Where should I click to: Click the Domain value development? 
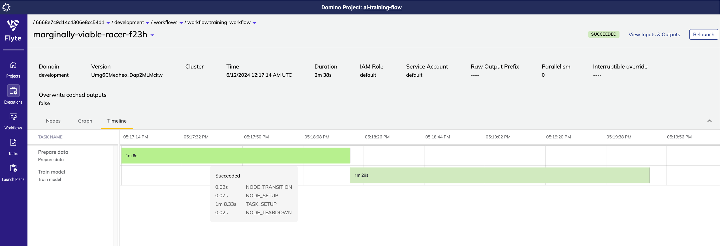(x=54, y=75)
